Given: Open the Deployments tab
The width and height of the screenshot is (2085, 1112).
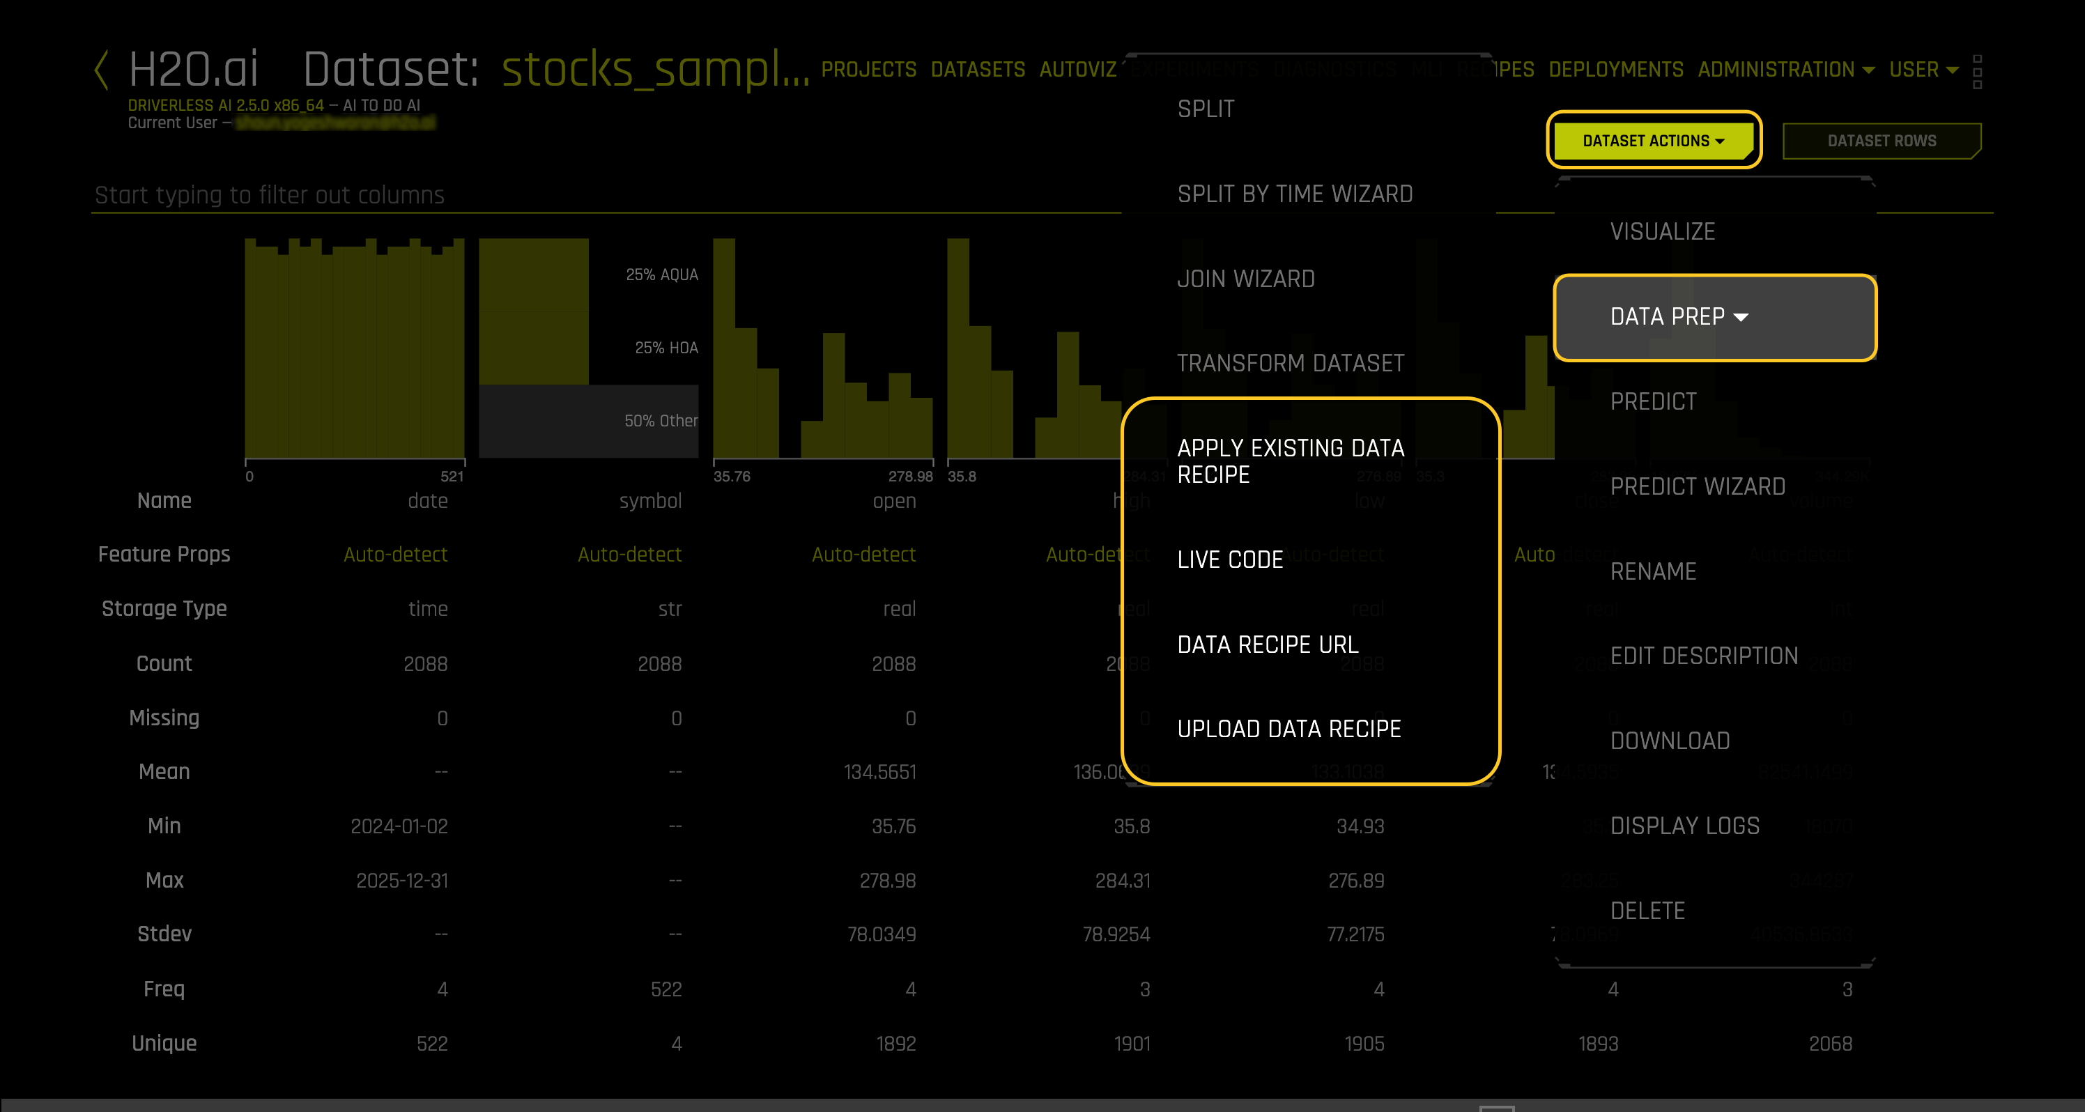Looking at the screenshot, I should 1615,70.
